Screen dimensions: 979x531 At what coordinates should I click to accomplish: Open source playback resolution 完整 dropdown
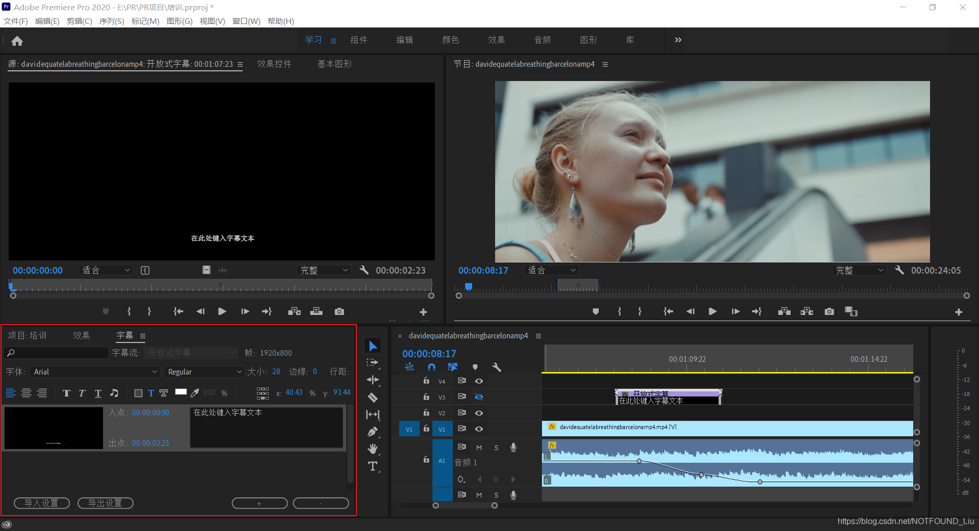click(324, 270)
